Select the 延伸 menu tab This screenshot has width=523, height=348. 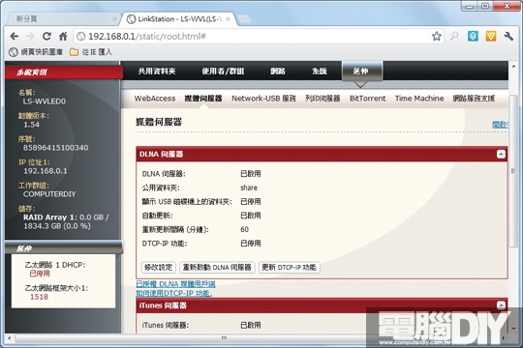(x=362, y=71)
